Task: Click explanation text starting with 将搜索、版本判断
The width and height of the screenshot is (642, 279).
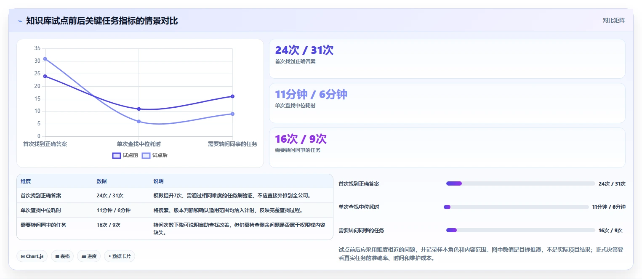Action: (228, 210)
